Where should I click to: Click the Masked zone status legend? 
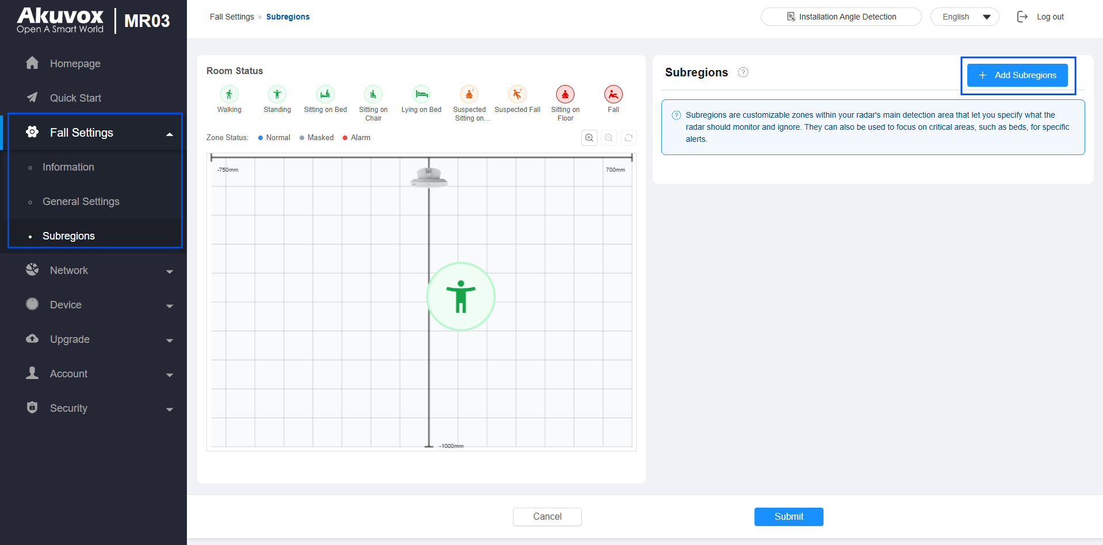point(316,138)
